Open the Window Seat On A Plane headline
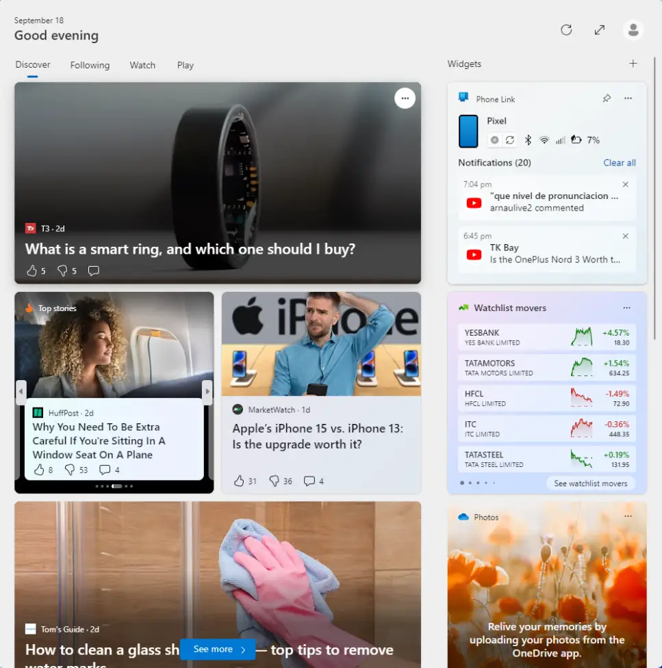 click(x=99, y=441)
